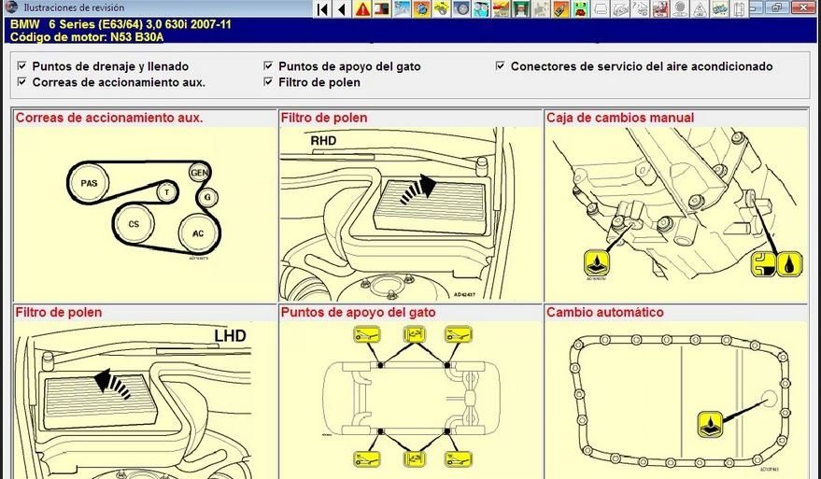The width and height of the screenshot is (821, 479).
Task: Select the green and blue toolbar icon
Action: tap(720, 9)
